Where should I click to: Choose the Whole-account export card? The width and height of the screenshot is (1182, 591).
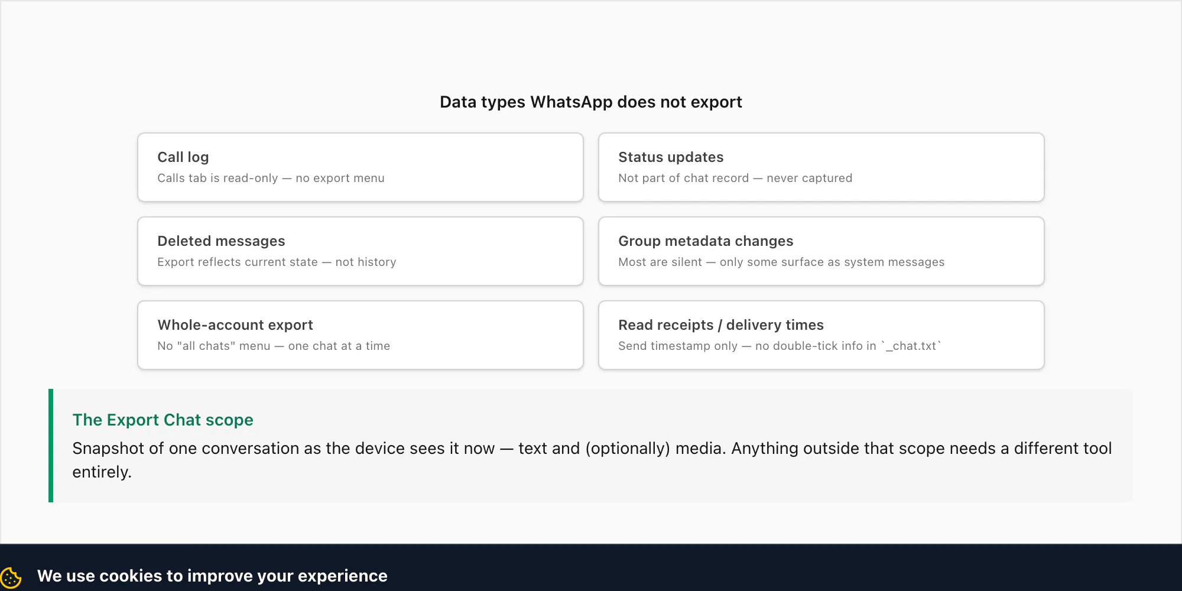point(361,335)
